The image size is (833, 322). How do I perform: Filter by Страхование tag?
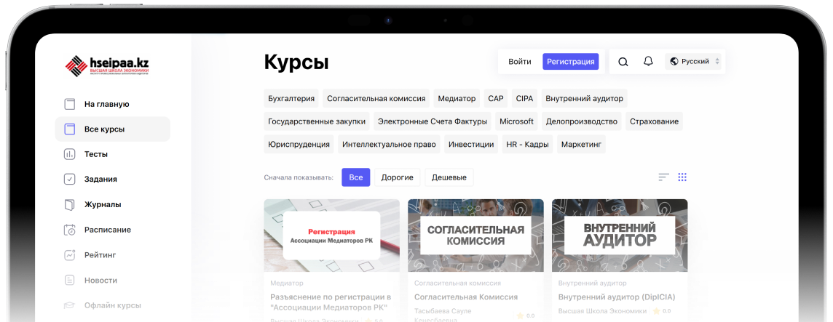point(655,121)
